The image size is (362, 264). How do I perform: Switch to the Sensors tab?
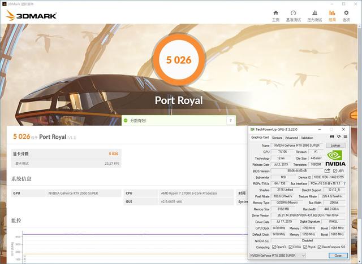[x=277, y=137]
